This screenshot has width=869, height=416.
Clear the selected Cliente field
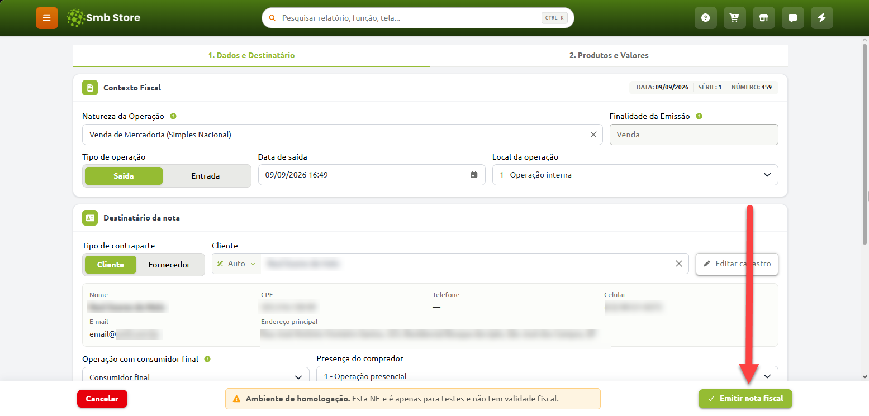pos(679,264)
